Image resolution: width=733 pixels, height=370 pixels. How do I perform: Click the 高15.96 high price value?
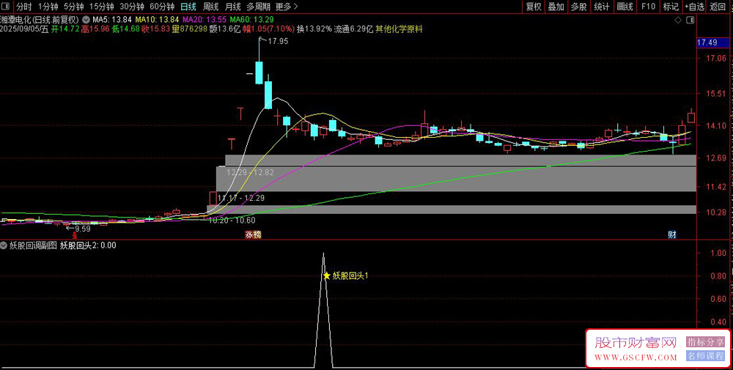pyautogui.click(x=95, y=29)
